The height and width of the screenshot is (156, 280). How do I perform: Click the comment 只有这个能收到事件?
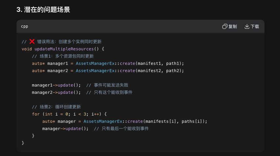click(109, 92)
